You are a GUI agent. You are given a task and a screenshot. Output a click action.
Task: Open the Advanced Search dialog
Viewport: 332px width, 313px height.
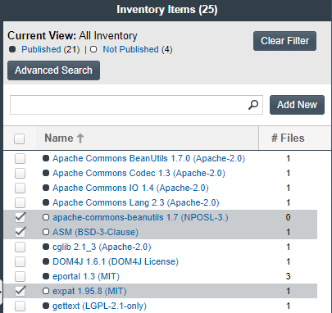53,70
